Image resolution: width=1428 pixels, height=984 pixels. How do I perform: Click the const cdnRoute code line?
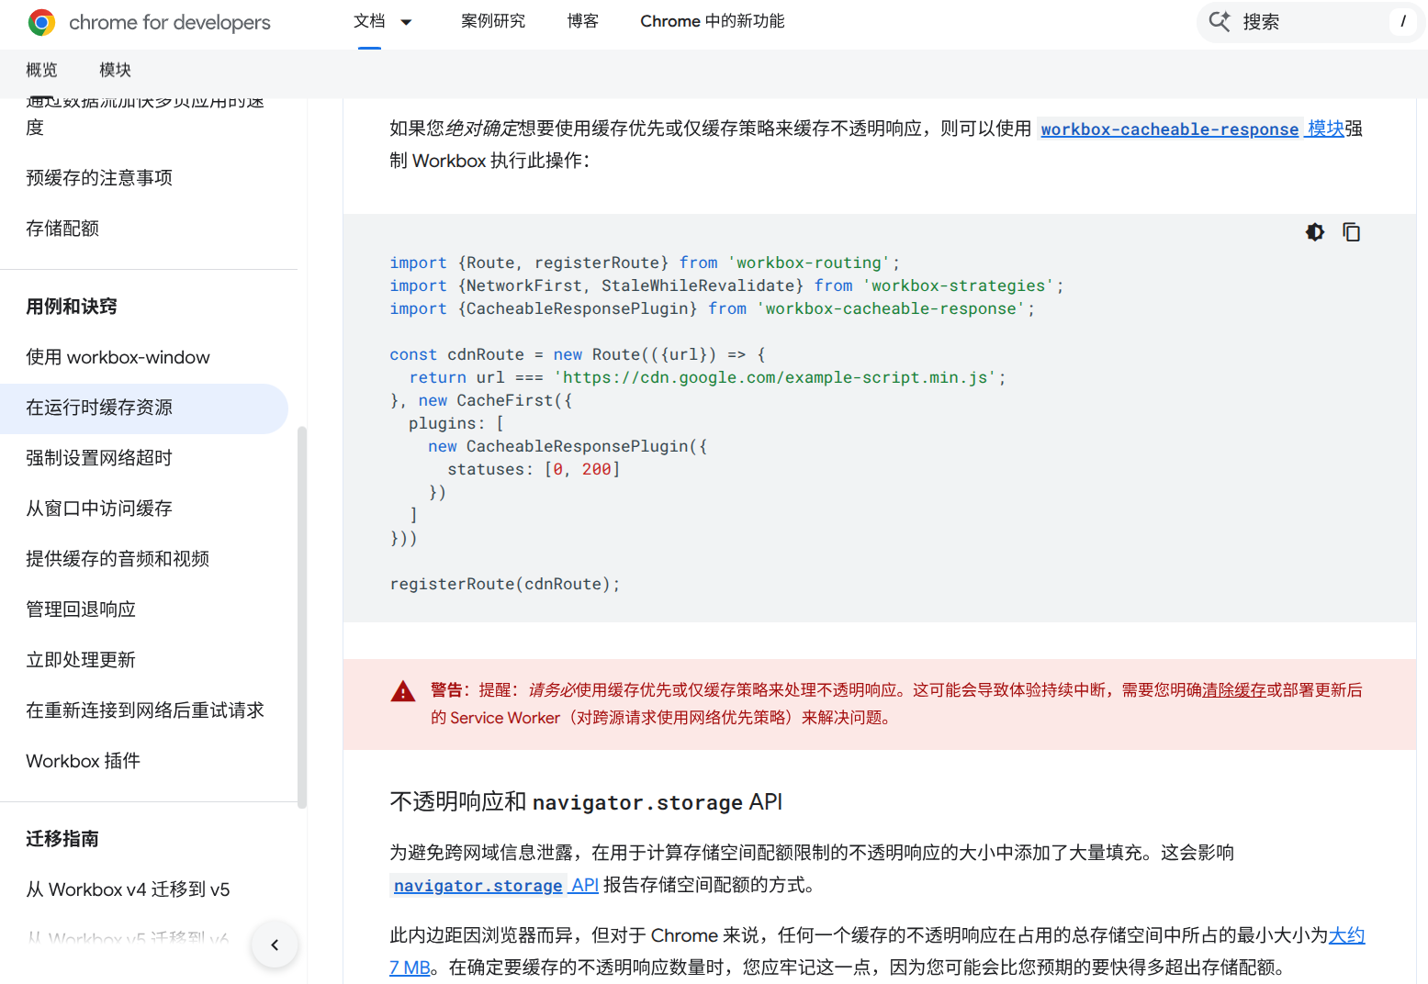[578, 354]
